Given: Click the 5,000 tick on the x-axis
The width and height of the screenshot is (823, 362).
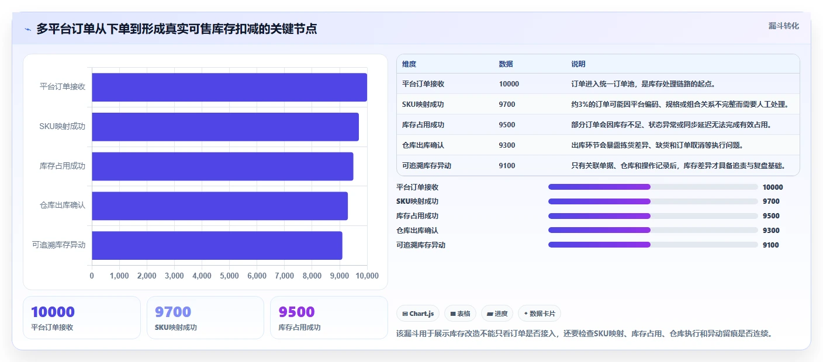Looking at the screenshot, I should click(x=229, y=276).
